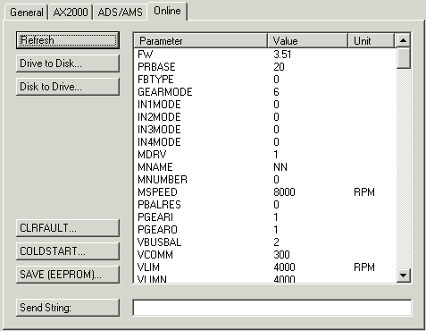Sort by the Unit column header
Image resolution: width=426 pixels, height=331 pixels.
371,40
